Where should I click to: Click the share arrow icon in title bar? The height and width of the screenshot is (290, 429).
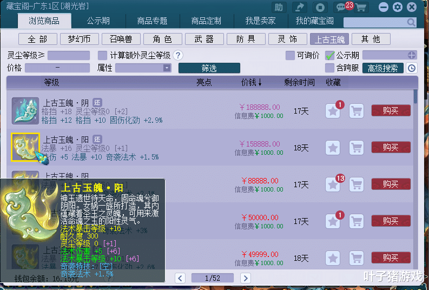tap(300, 7)
